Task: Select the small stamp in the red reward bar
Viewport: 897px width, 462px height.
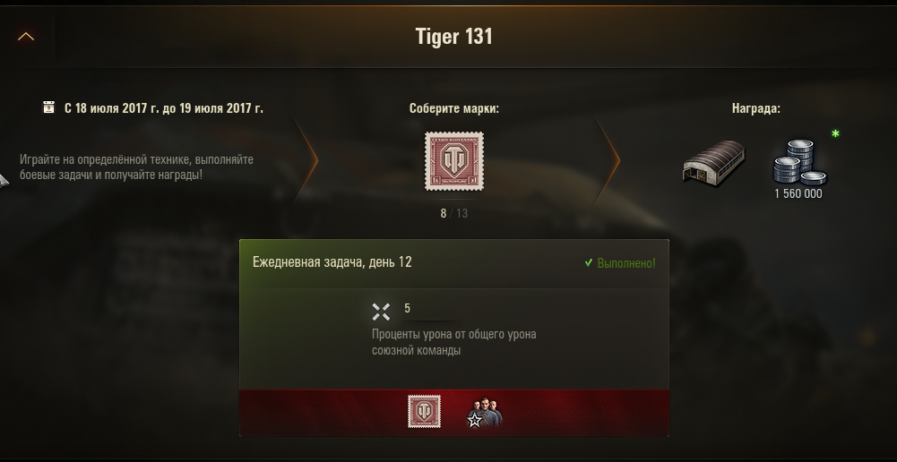Action: point(425,411)
